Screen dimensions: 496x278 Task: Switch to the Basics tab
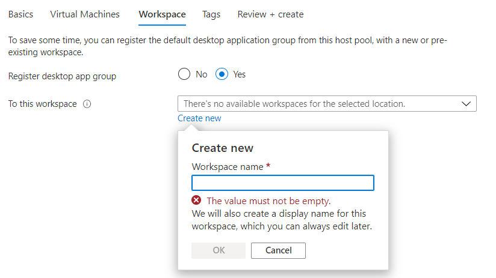(20, 14)
